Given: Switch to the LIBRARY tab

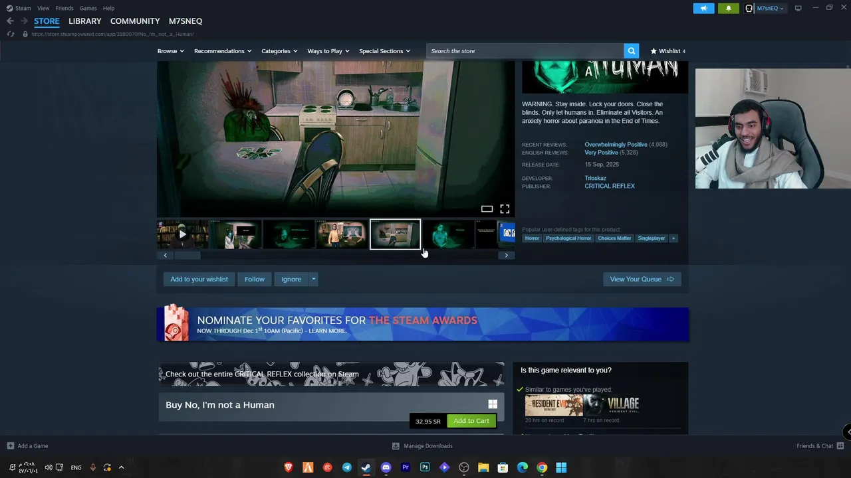Looking at the screenshot, I should click(85, 21).
